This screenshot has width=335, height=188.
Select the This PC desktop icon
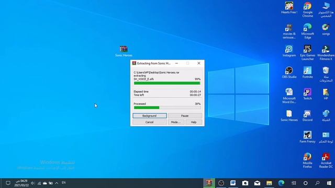(x=326, y=9)
